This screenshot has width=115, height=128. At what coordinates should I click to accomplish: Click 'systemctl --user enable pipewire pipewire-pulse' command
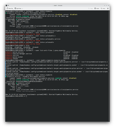tap(46, 60)
